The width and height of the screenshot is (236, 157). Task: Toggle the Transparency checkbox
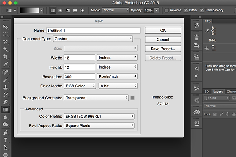point(202,10)
